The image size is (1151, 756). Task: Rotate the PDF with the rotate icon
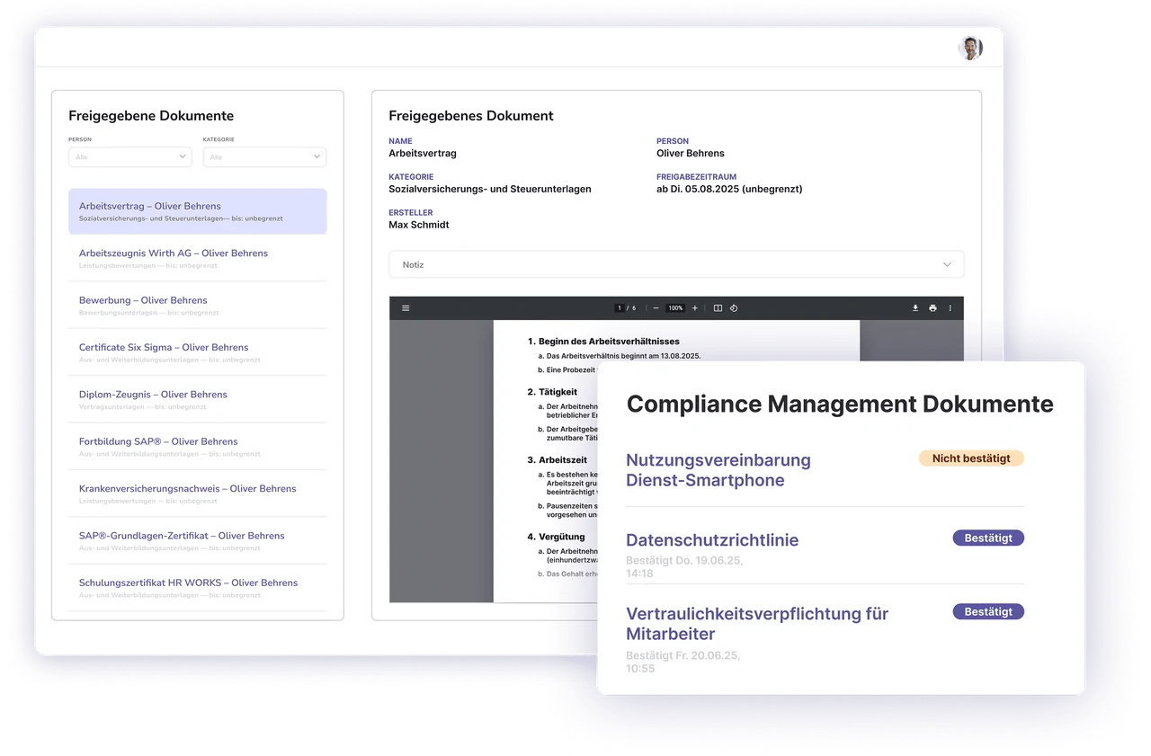pyautogui.click(x=734, y=308)
